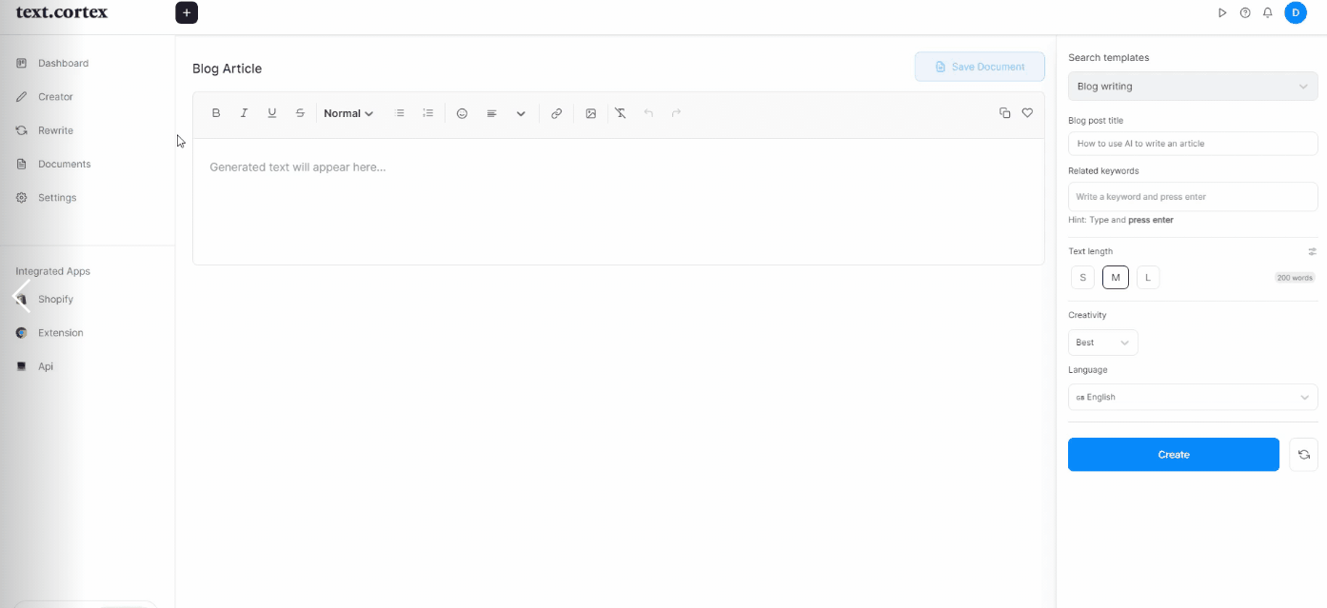1327x608 pixels.
Task: Toggle strikethrough formatting
Action: point(300,113)
